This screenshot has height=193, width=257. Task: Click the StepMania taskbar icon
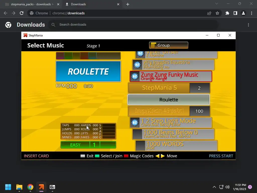[41, 187]
